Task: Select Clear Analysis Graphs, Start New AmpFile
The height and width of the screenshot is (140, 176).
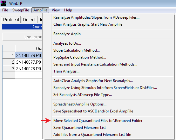Action: (88, 24)
